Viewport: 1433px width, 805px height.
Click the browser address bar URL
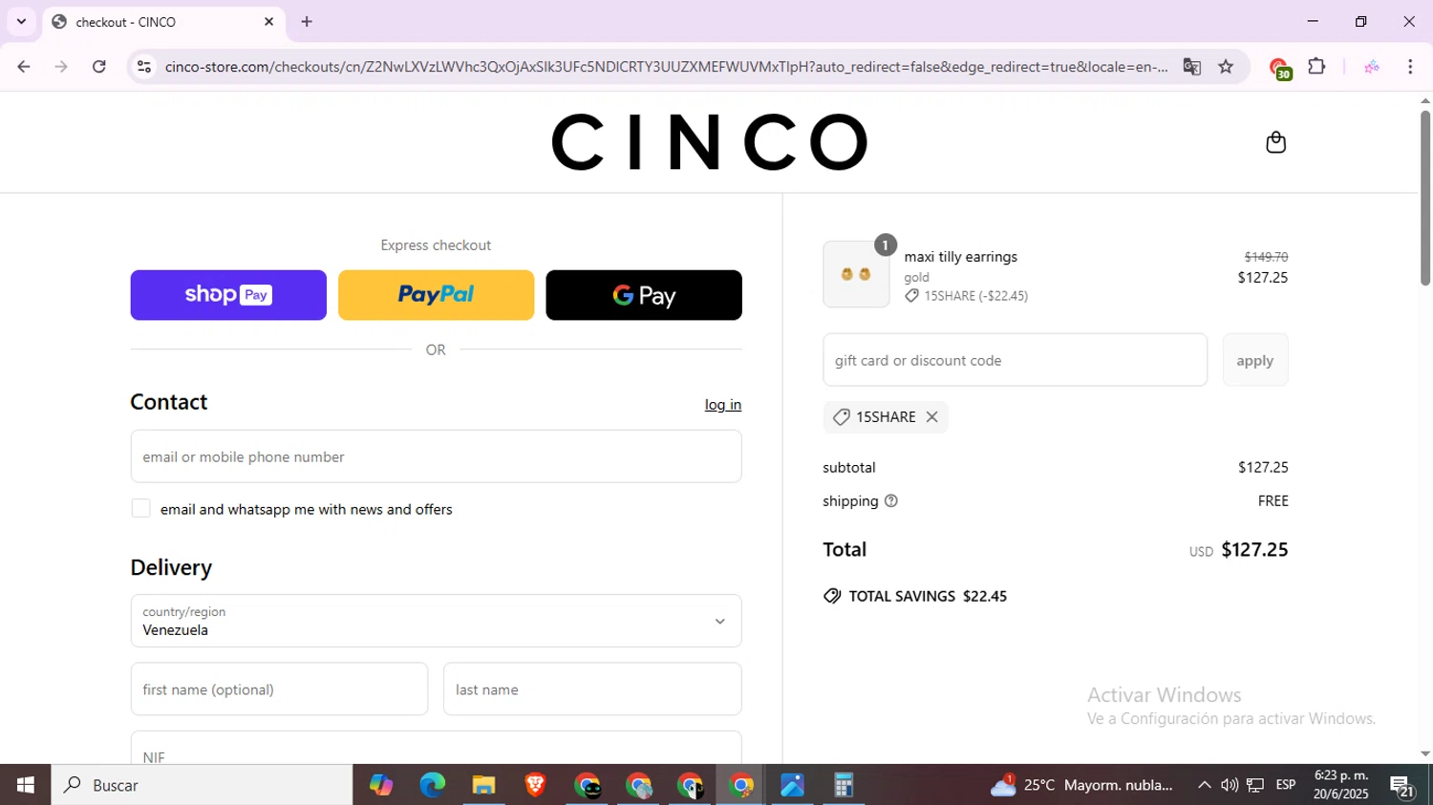coord(666,67)
